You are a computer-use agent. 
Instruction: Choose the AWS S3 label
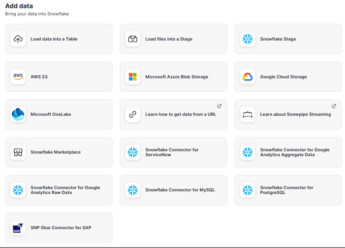(39, 77)
